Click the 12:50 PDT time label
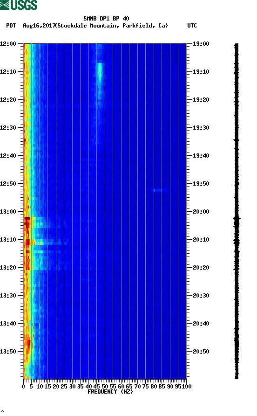The image size is (257, 416). pos(8,184)
